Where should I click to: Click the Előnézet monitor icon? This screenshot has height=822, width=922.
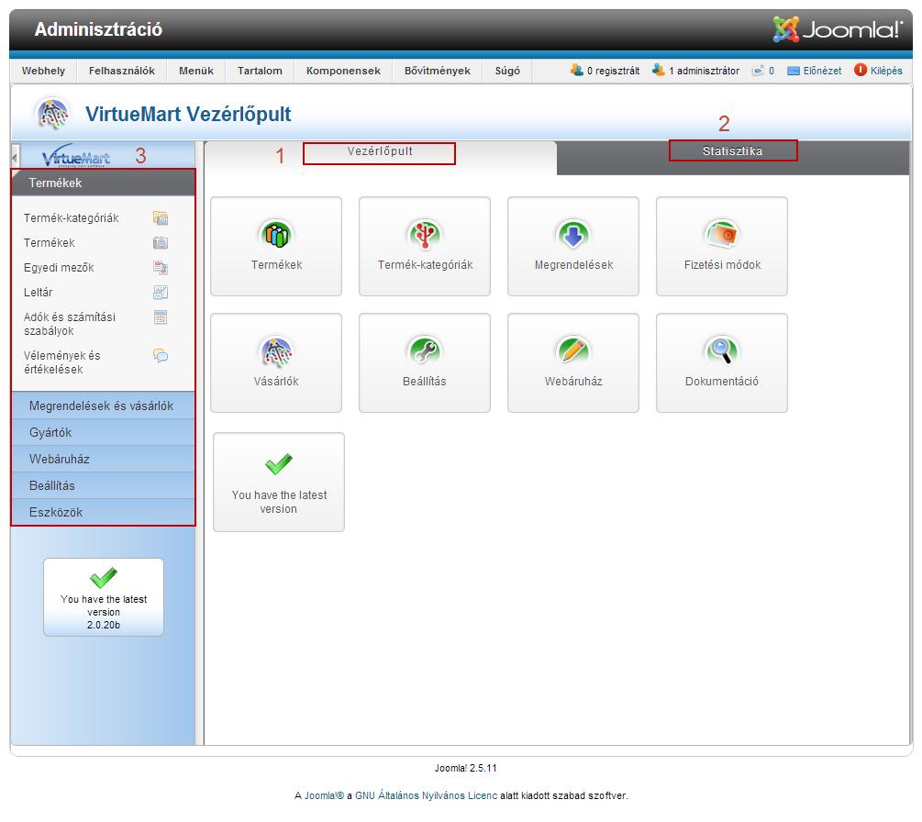[x=794, y=71]
